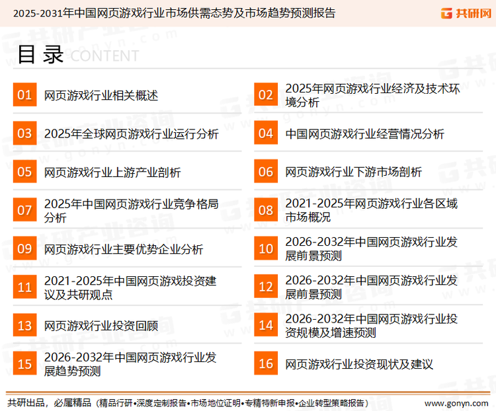Click the orange 10 number box
The image size is (496, 411).
266,248
